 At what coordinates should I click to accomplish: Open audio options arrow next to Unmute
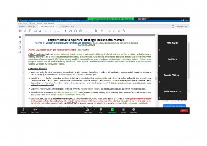coord(27,109)
